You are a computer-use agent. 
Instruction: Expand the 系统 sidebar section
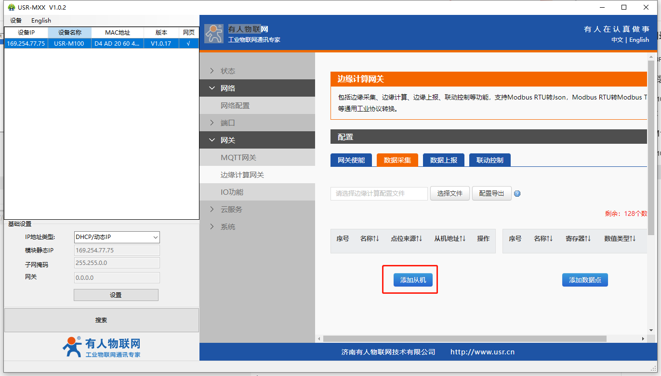(257, 227)
